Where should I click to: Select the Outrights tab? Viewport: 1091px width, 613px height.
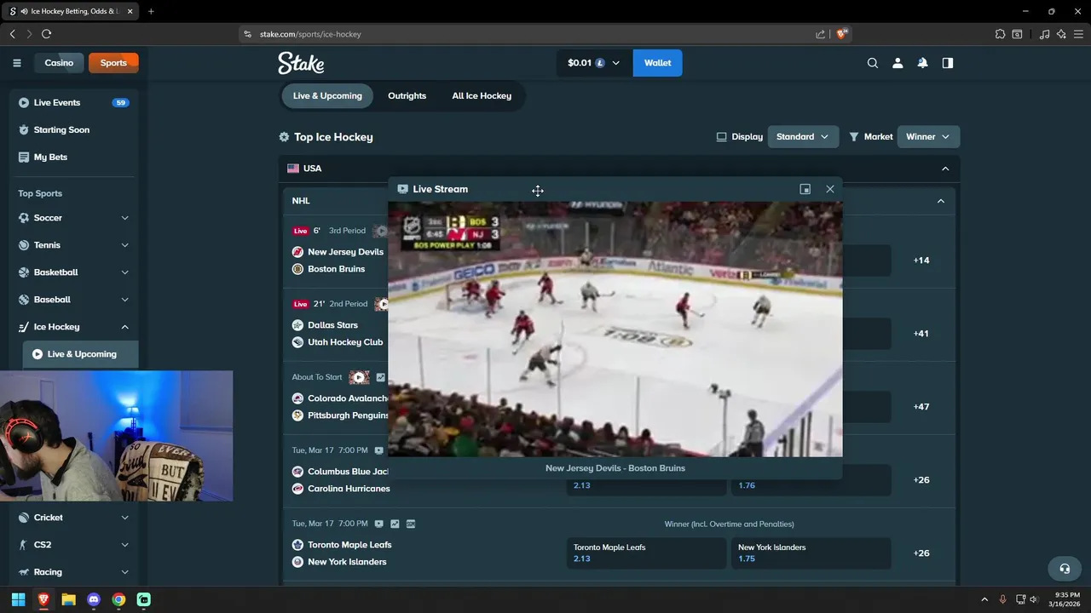click(407, 96)
